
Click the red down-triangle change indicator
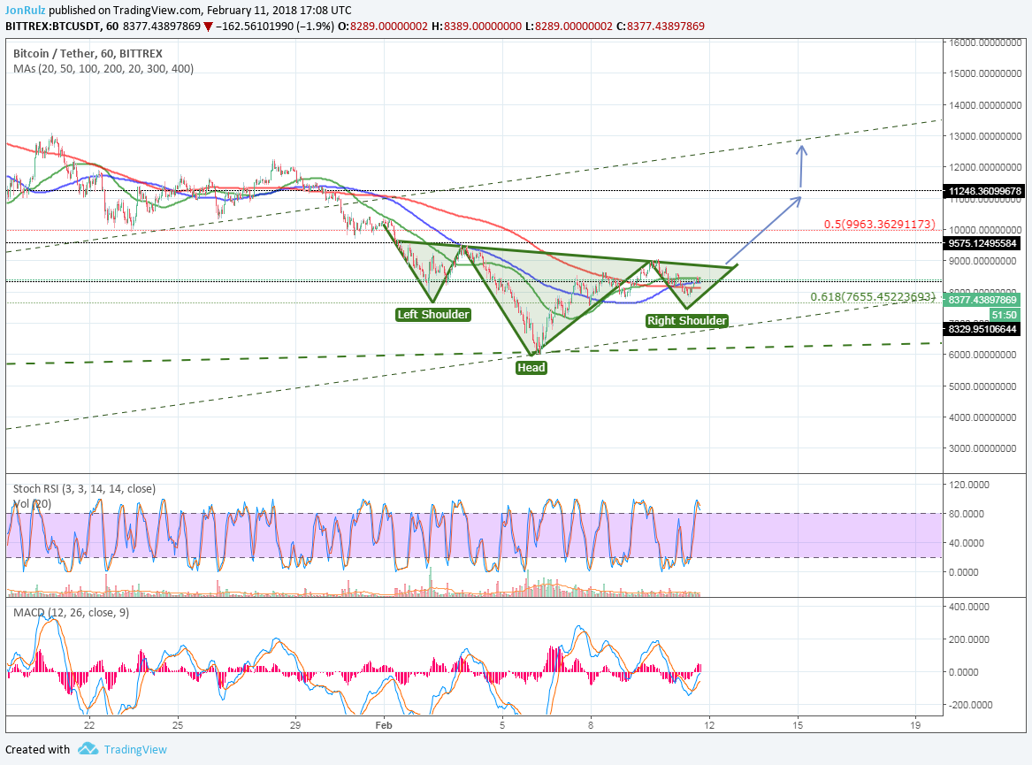[208, 27]
